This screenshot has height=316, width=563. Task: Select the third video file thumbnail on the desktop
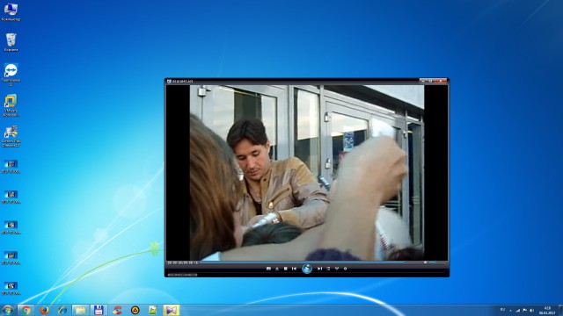tap(11, 227)
